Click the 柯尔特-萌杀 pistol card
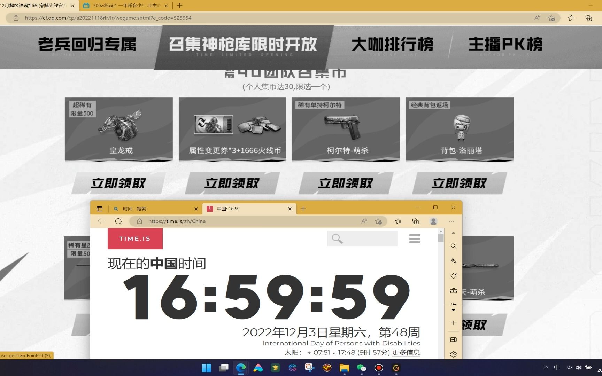 346,129
